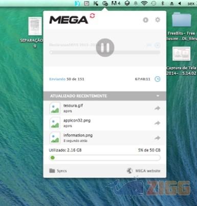This screenshot has width=197, height=206.
Task: Click the storage usage bar
Action: tap(105, 158)
